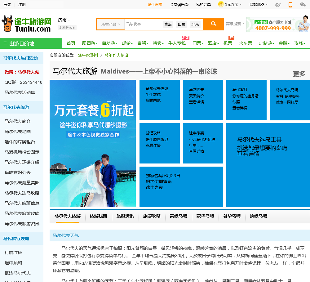Screen dimensions: 310x282
Task: Open the mobile phone app icon
Action: click(x=290, y=5)
